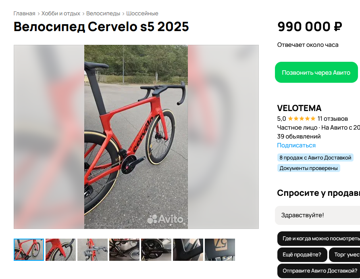360x279 pixels.
Task: Open the main Cervelo bike photo
Action: coord(136,137)
